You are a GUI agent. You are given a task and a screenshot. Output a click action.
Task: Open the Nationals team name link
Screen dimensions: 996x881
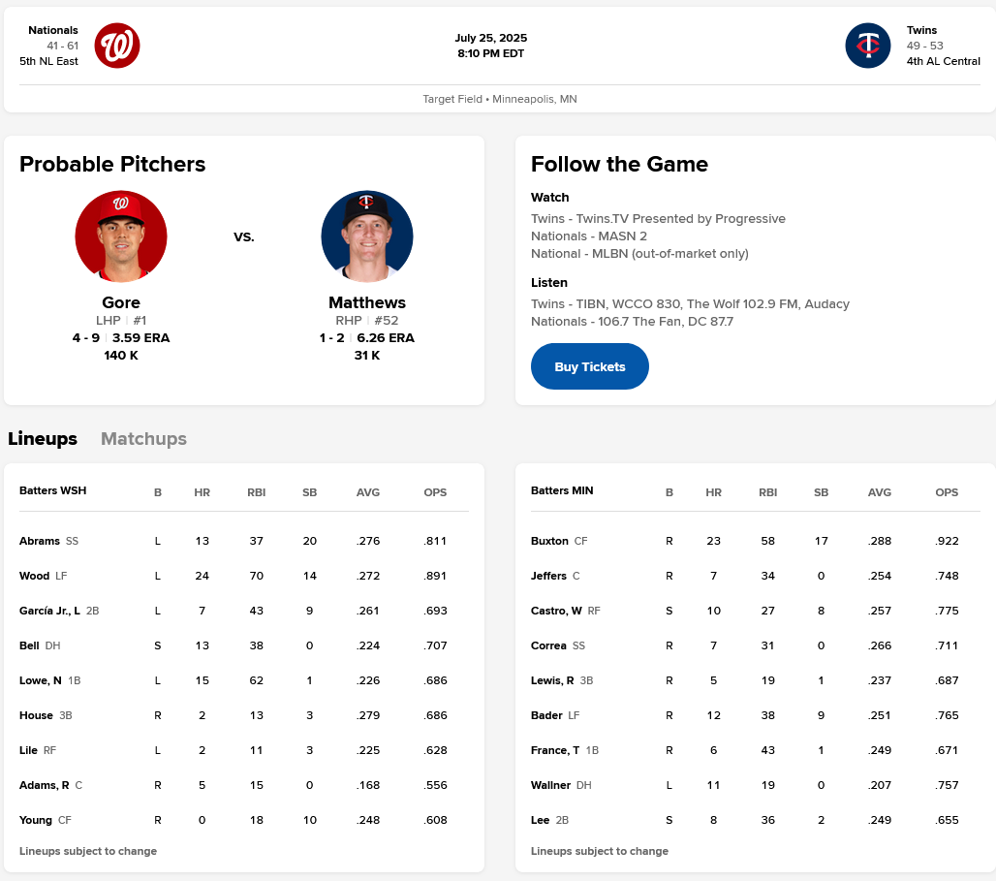pos(53,30)
